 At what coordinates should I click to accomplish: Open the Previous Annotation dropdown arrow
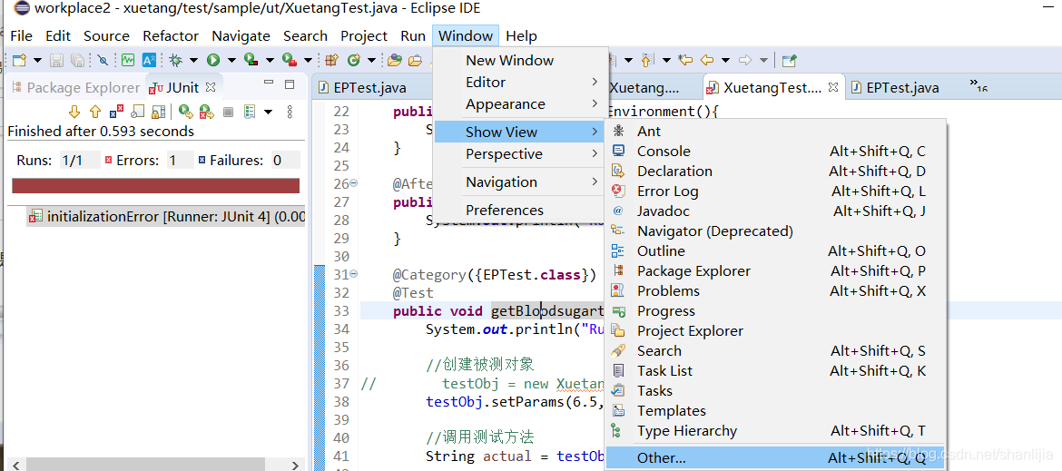pos(666,60)
